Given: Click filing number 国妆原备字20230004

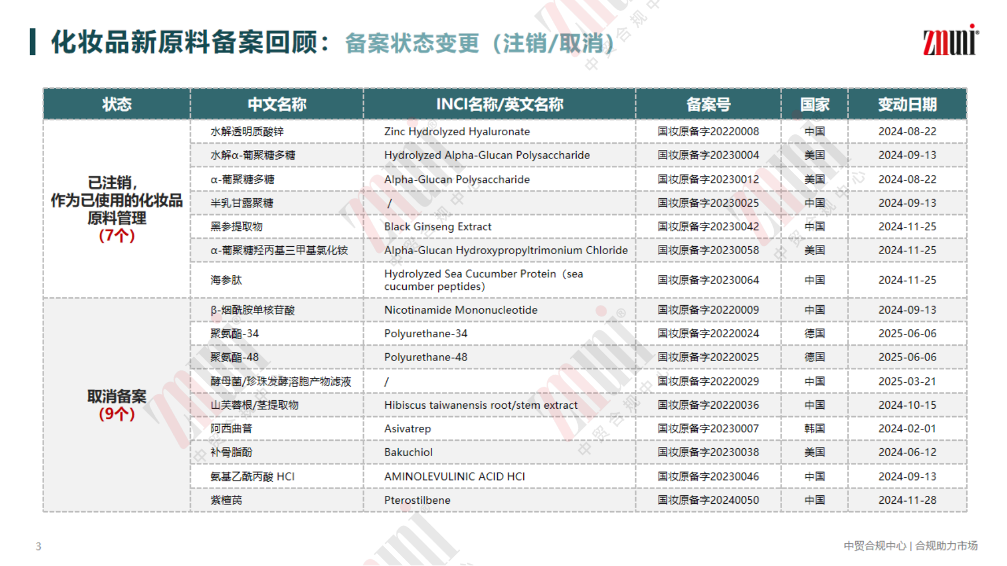Looking at the screenshot, I should click(x=708, y=155).
